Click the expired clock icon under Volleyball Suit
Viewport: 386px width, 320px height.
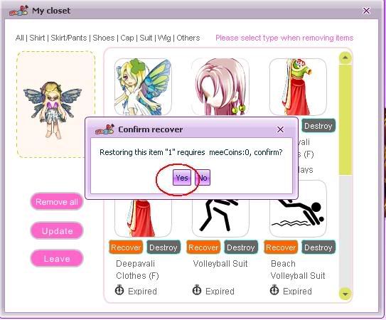coord(197,290)
